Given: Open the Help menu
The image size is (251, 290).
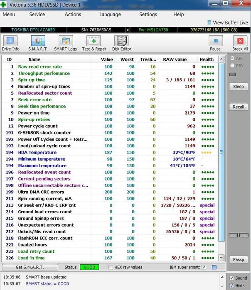Looking at the screenshot, I should [179, 15].
